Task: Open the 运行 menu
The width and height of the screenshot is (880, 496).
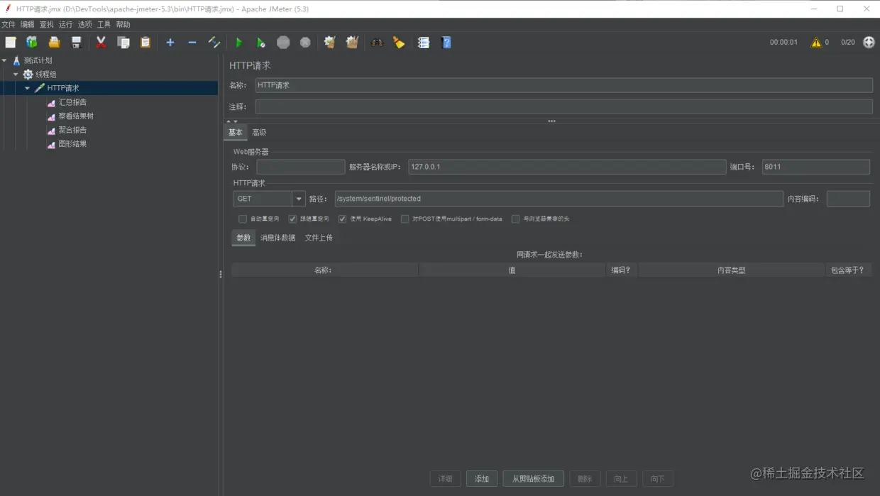Action: click(66, 24)
